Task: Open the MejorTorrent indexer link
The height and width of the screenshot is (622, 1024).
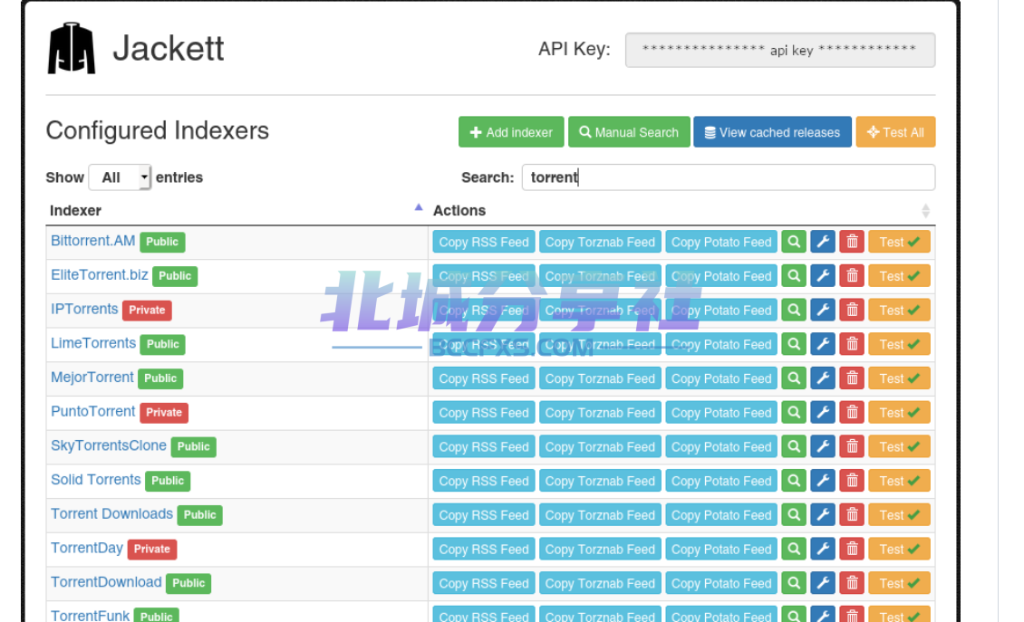Action: point(92,378)
